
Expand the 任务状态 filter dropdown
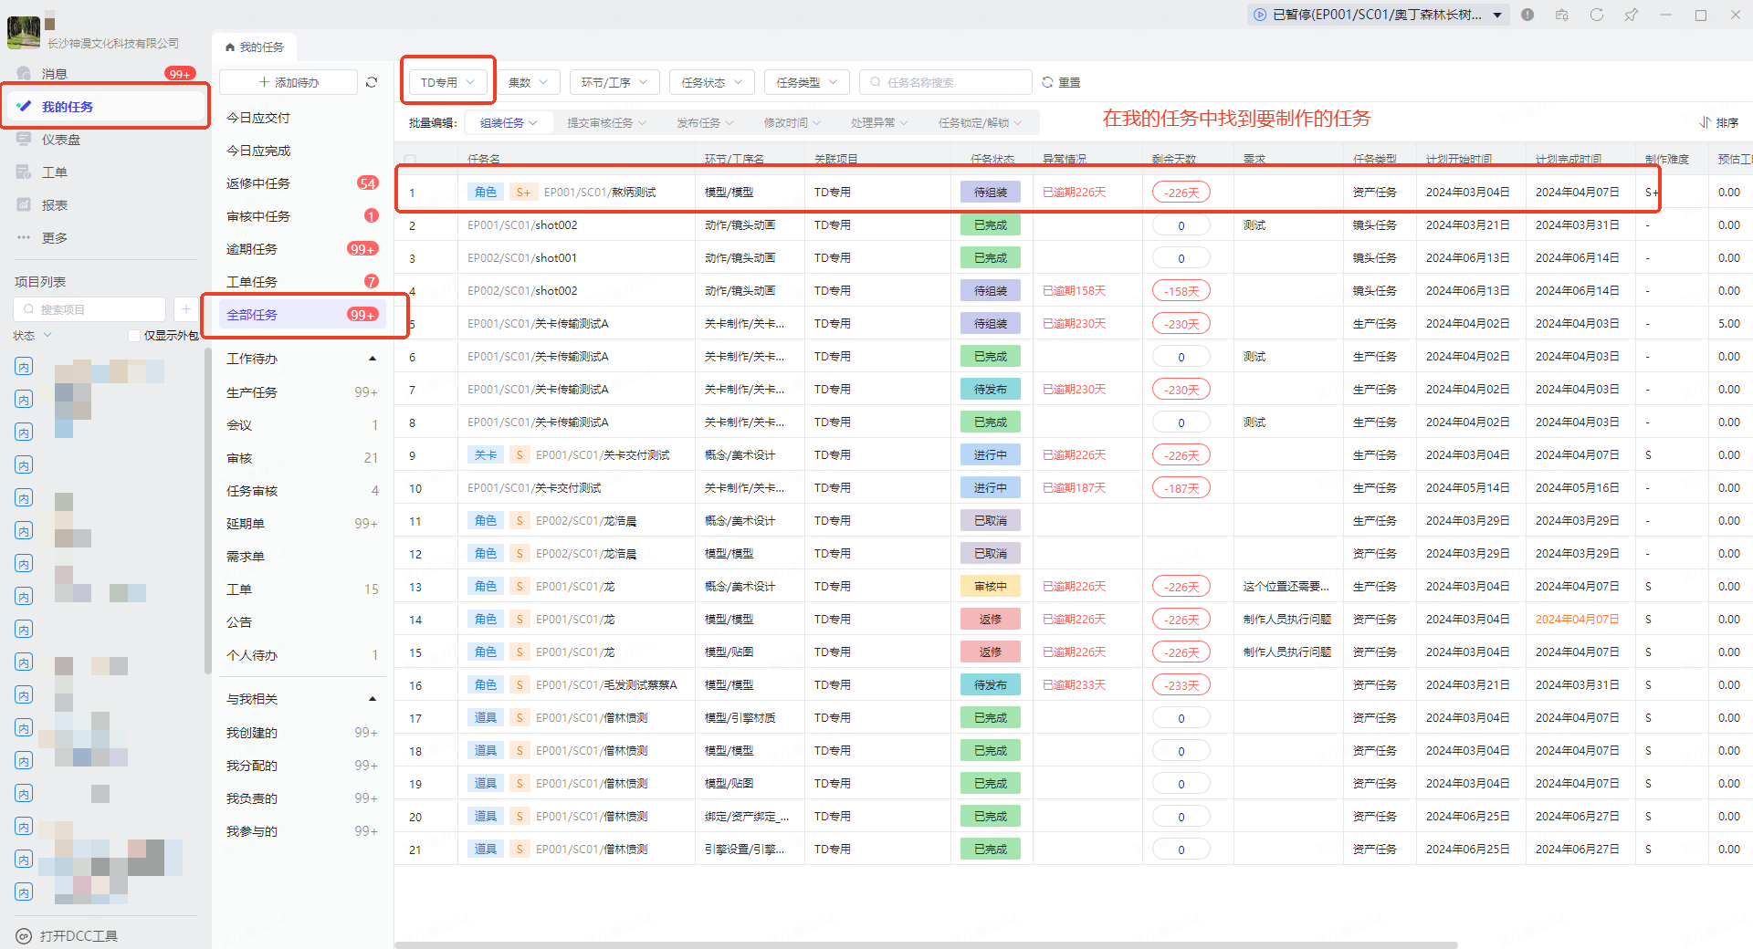pyautogui.click(x=711, y=82)
